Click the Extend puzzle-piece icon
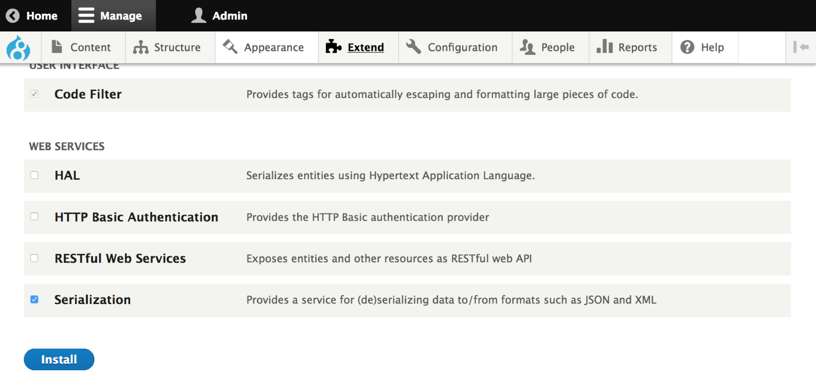816x389 pixels. [332, 47]
